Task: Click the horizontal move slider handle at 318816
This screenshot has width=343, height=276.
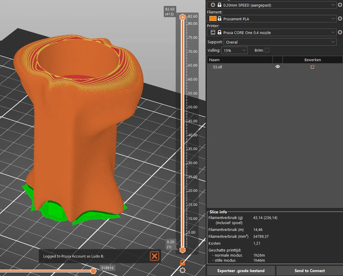Action: point(93,271)
